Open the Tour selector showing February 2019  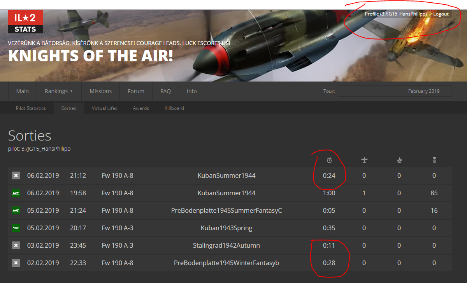[x=395, y=91]
